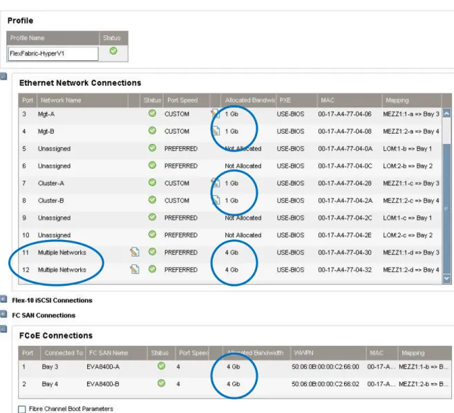Click MAC address 00-17-A4-77-04-32

pyautogui.click(x=345, y=270)
